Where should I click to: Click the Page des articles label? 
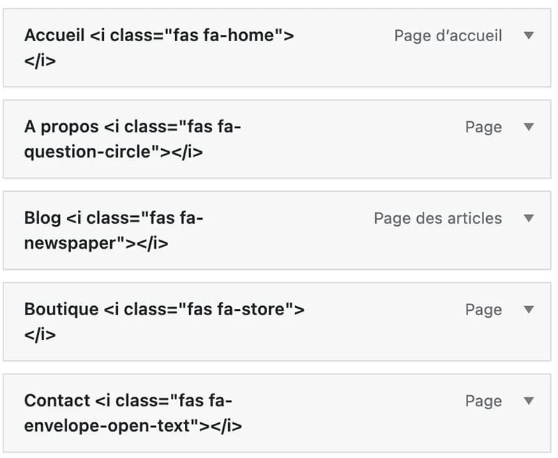tap(437, 218)
